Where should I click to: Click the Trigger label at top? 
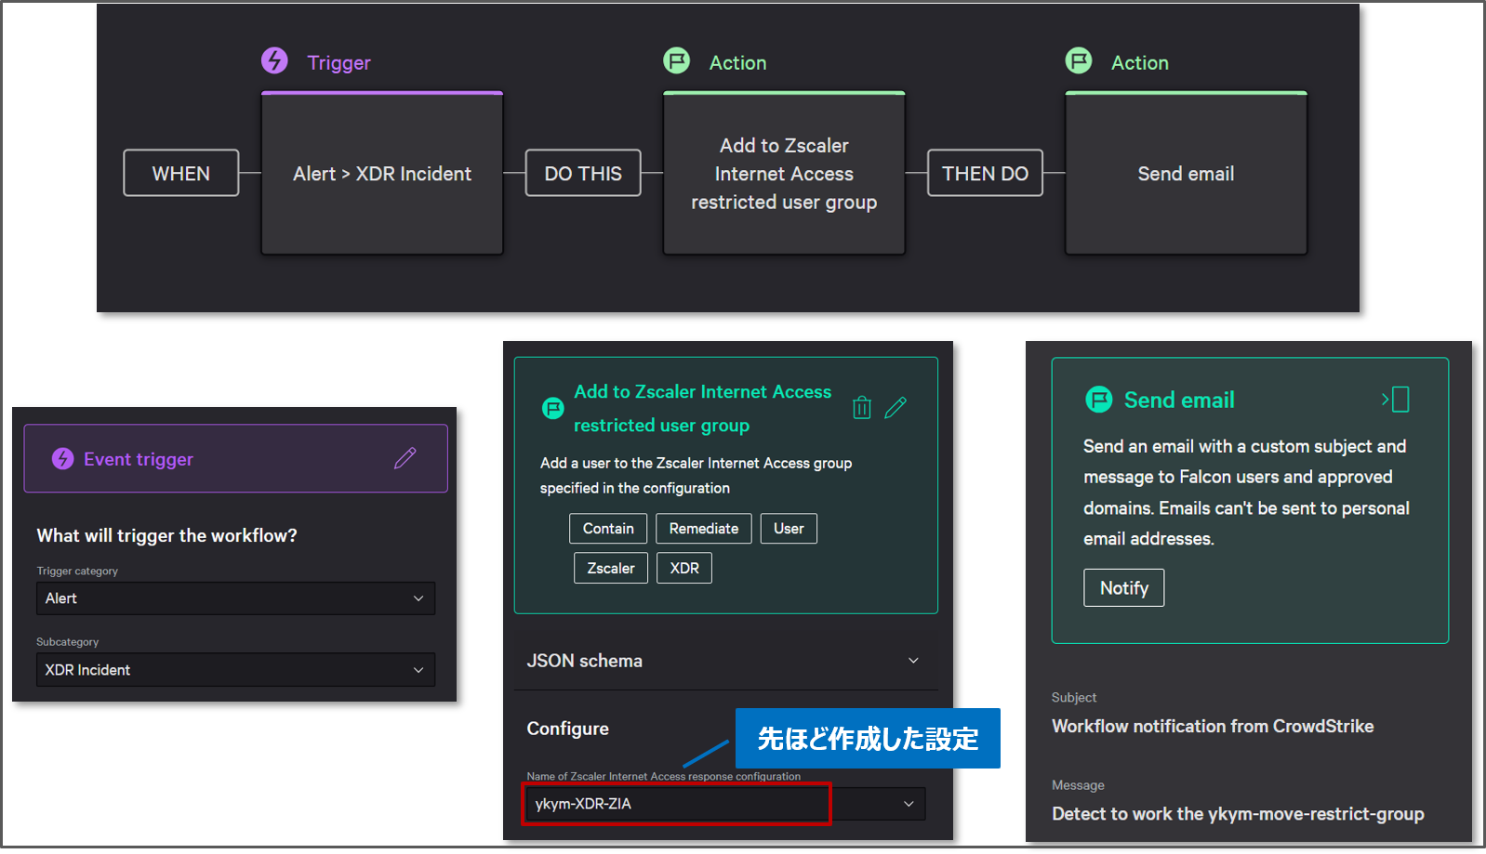(x=339, y=62)
